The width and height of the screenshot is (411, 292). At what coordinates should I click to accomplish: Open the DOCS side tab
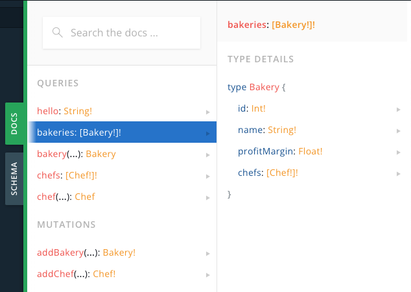pos(14,123)
